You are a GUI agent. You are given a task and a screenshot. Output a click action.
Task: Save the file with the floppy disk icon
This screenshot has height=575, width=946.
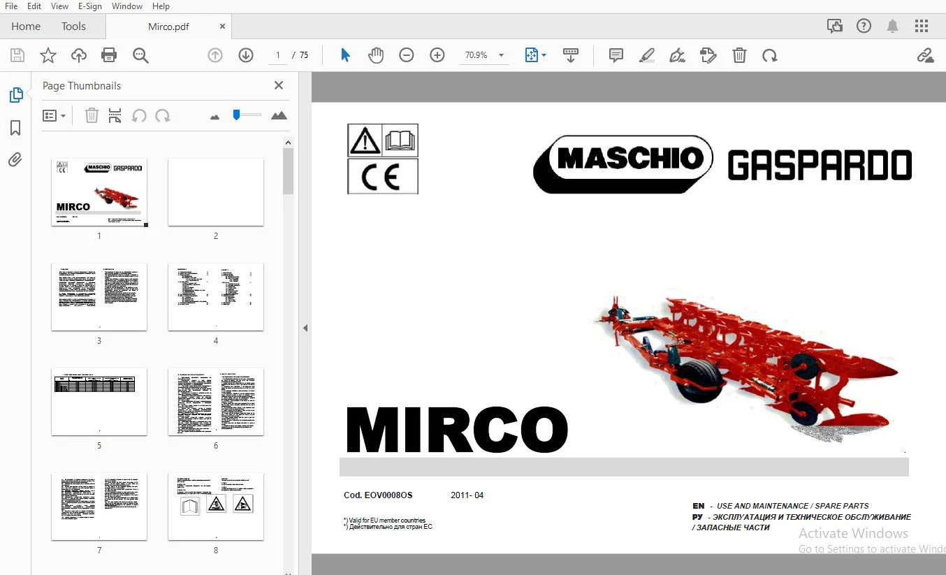(x=17, y=55)
